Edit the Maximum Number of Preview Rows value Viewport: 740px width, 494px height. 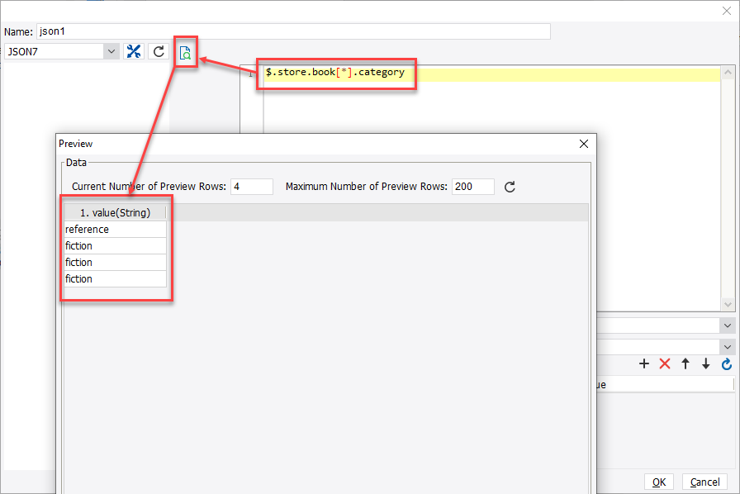(472, 187)
